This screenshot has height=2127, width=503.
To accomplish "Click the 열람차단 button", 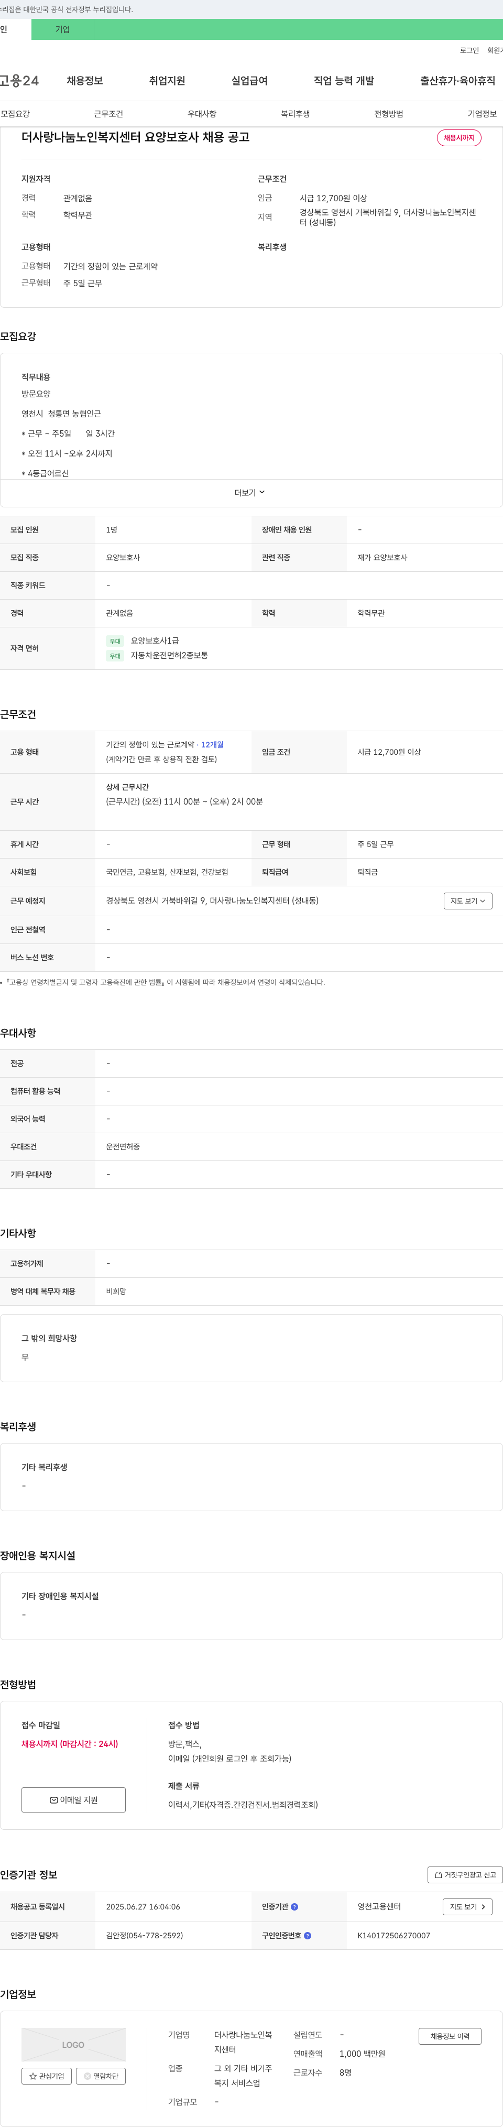I will [101, 2076].
